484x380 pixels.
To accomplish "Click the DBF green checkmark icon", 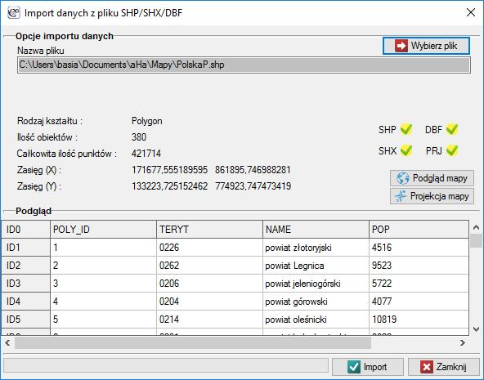I will pos(452,129).
